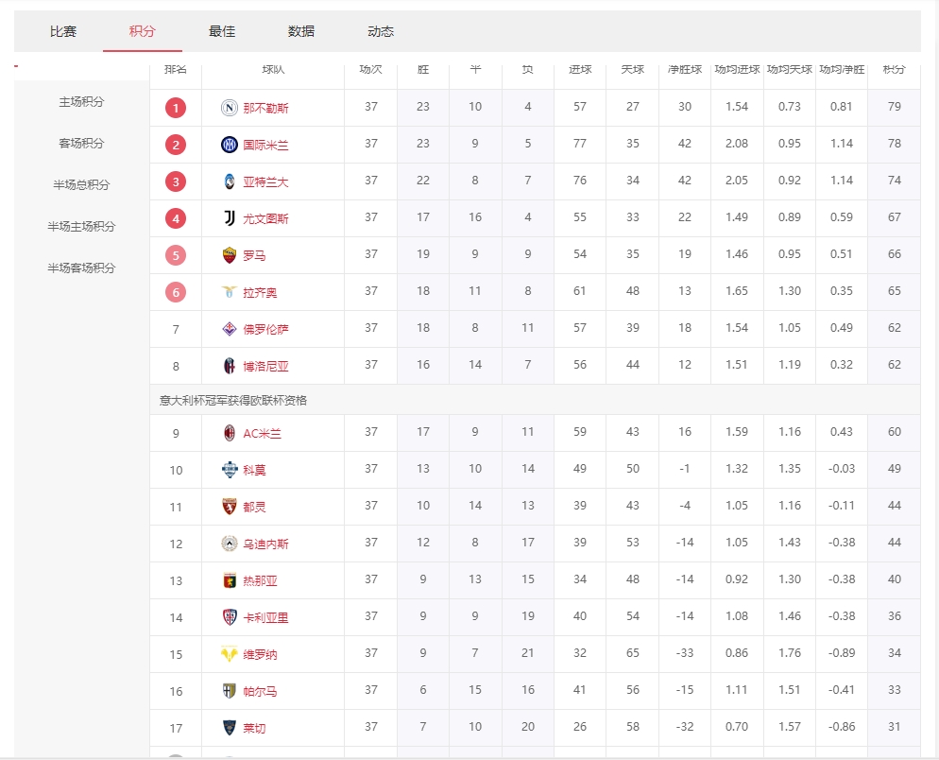Select the 动态 tab
The height and width of the screenshot is (760, 939).
tap(381, 31)
